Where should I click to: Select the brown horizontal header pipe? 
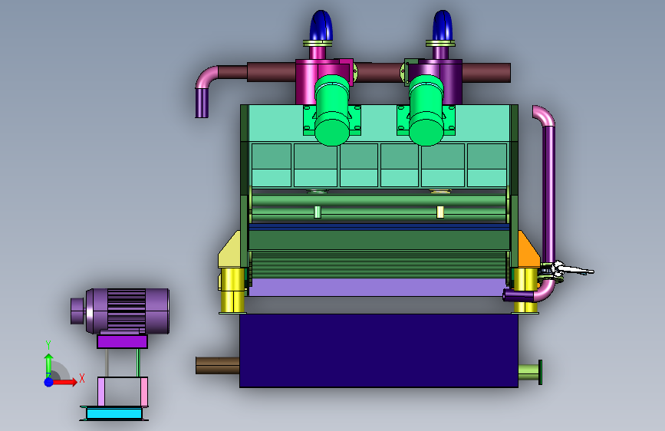tap(379, 73)
